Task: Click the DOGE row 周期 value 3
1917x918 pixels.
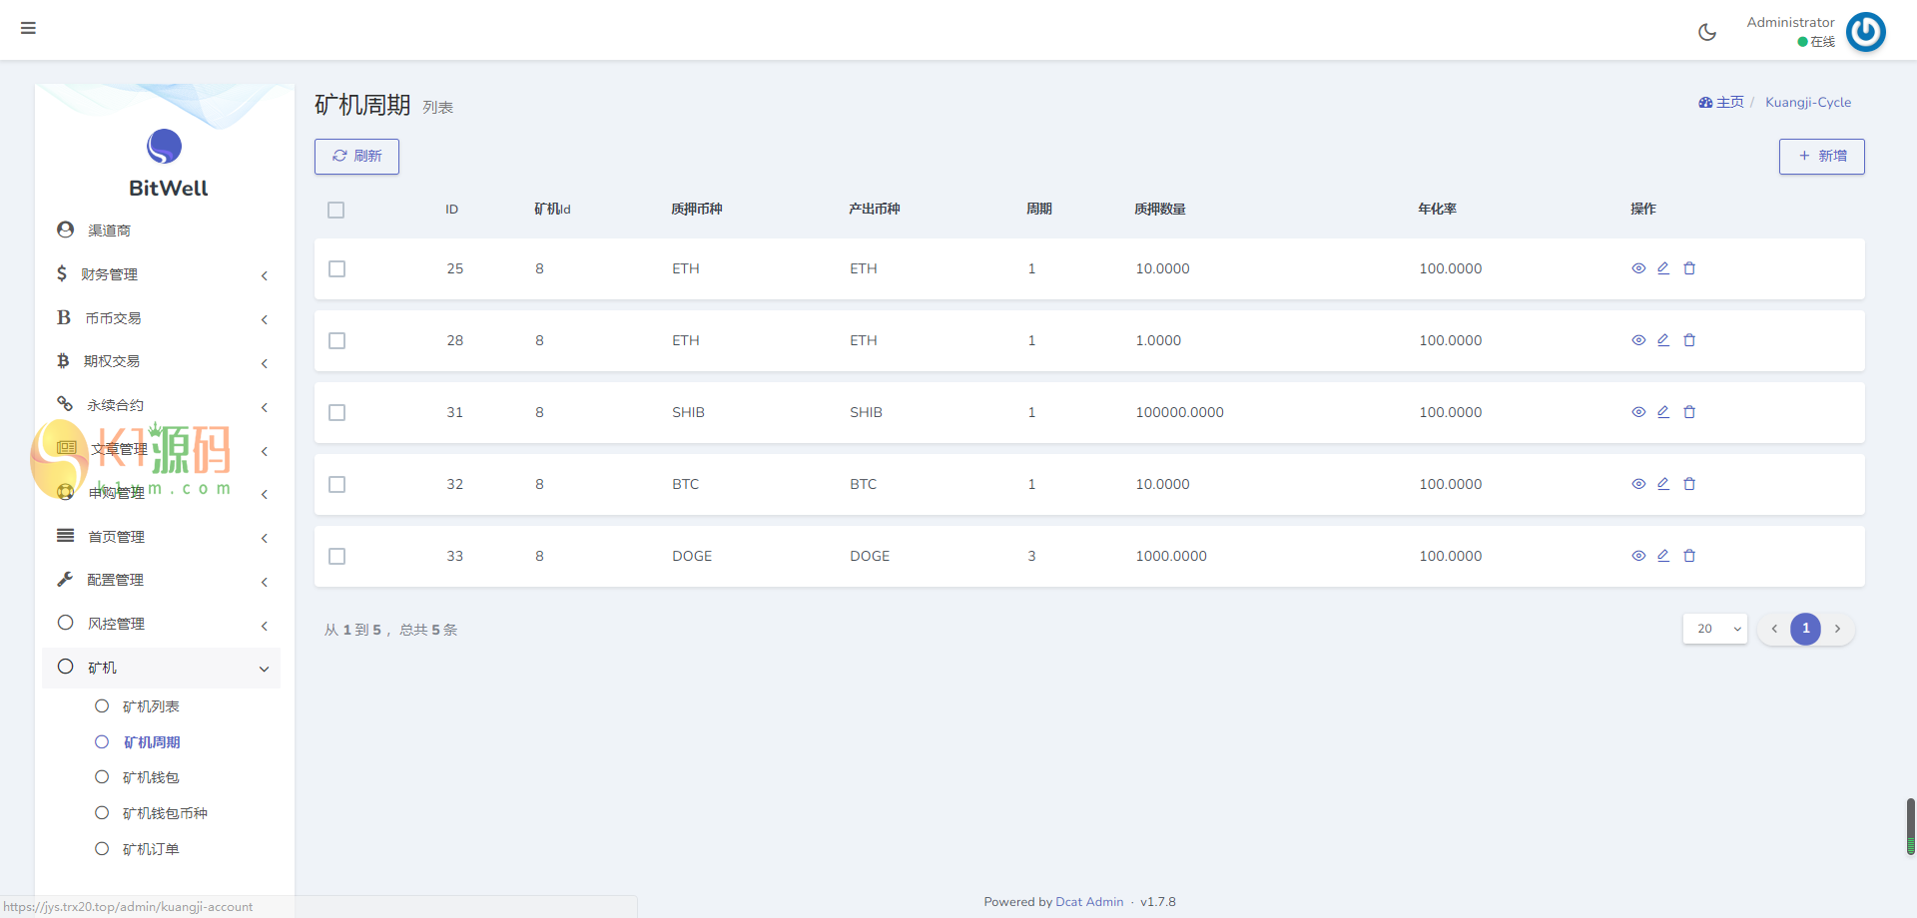Action: pos(1031,556)
